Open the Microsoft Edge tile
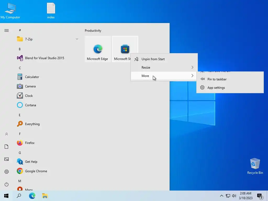This screenshot has height=201, width=268. click(98, 49)
